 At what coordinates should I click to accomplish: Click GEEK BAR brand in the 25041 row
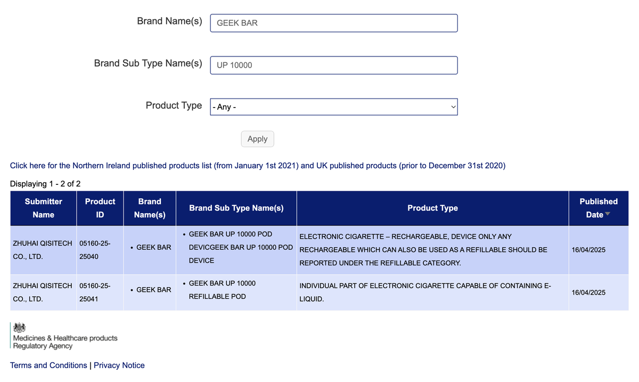point(154,290)
